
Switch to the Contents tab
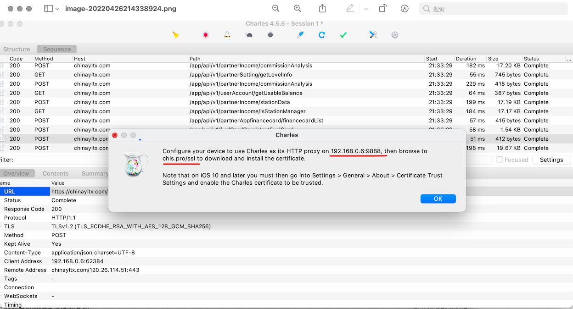[x=56, y=173]
